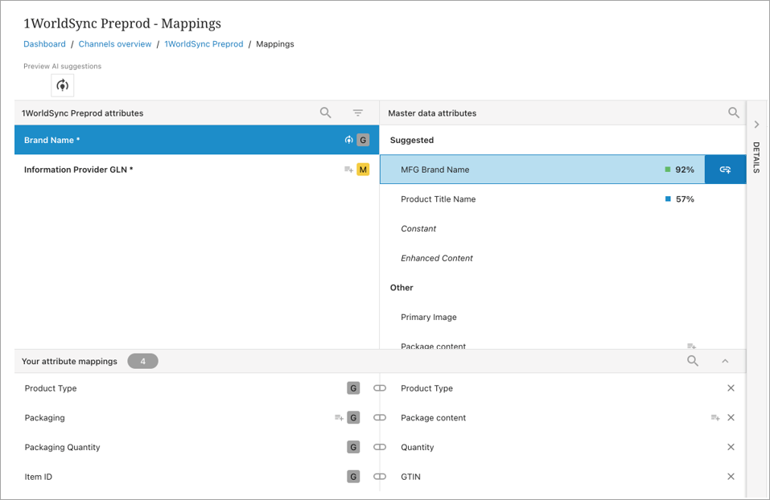The height and width of the screenshot is (500, 770).
Task: Click the yellow M badge on Information Provider GLN
Action: tap(363, 170)
